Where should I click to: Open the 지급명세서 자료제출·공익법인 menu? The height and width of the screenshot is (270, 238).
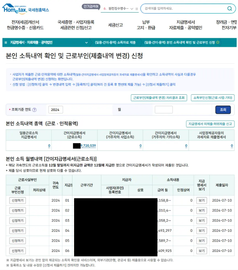click(186, 25)
